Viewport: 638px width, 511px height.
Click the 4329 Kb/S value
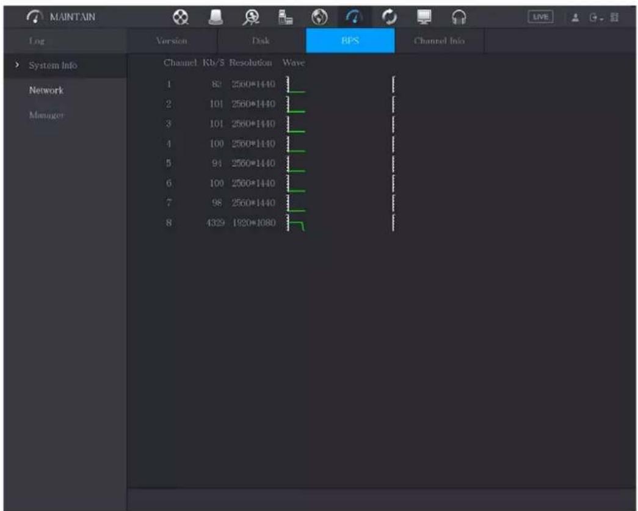point(216,223)
